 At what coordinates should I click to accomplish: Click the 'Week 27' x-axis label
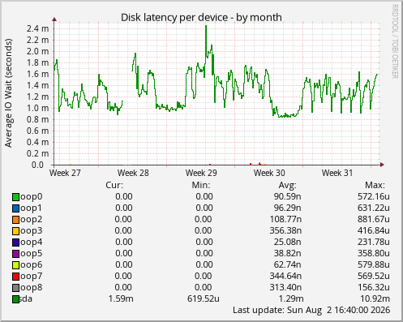click(x=65, y=173)
